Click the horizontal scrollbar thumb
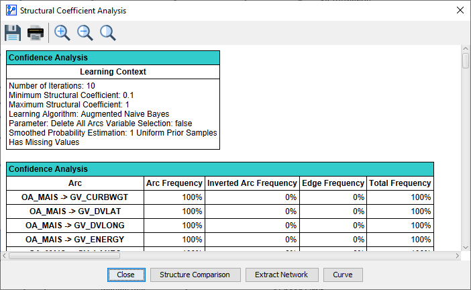 (64, 256)
